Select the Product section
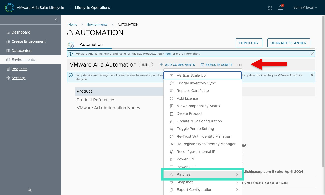325x195 pixels. 119,91
